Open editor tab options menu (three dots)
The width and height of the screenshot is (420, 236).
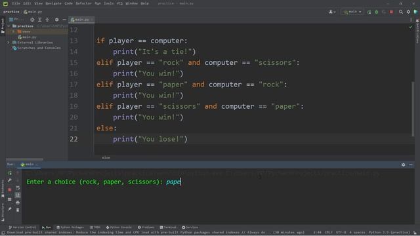(411, 20)
